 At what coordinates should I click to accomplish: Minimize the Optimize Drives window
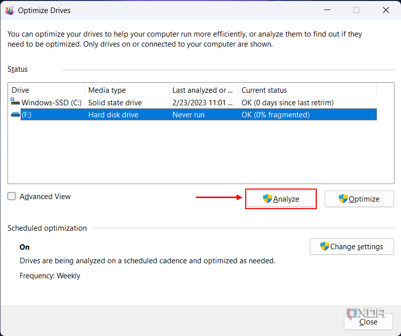point(327,10)
